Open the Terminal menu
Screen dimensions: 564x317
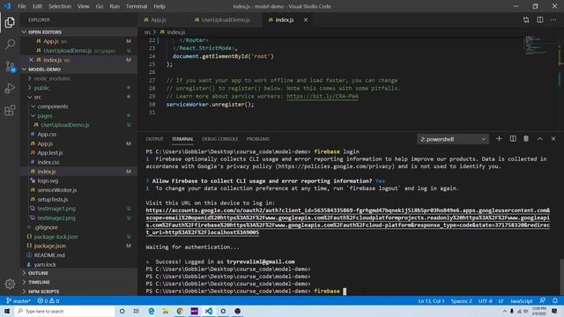[x=137, y=6]
